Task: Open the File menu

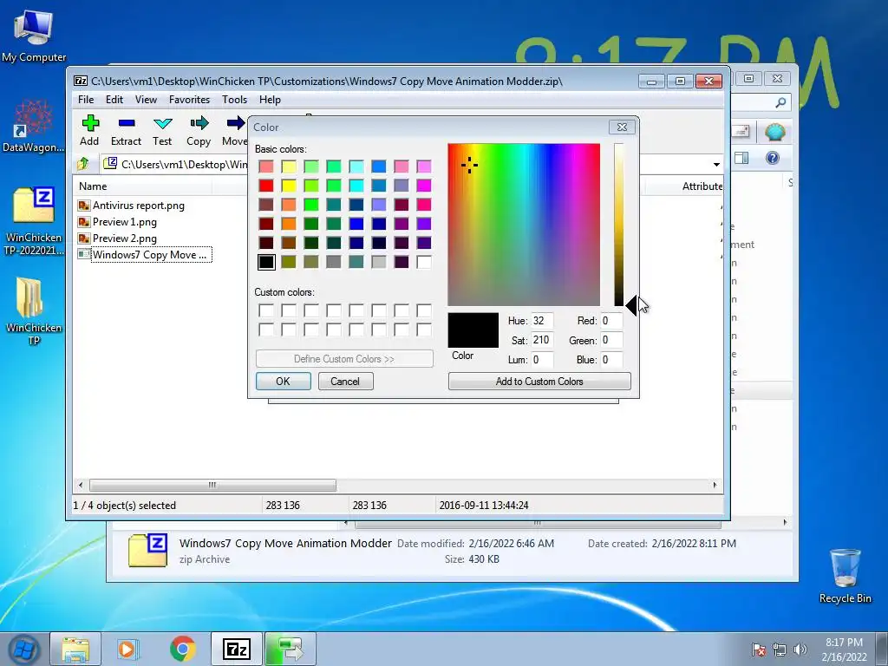Action: (x=86, y=100)
